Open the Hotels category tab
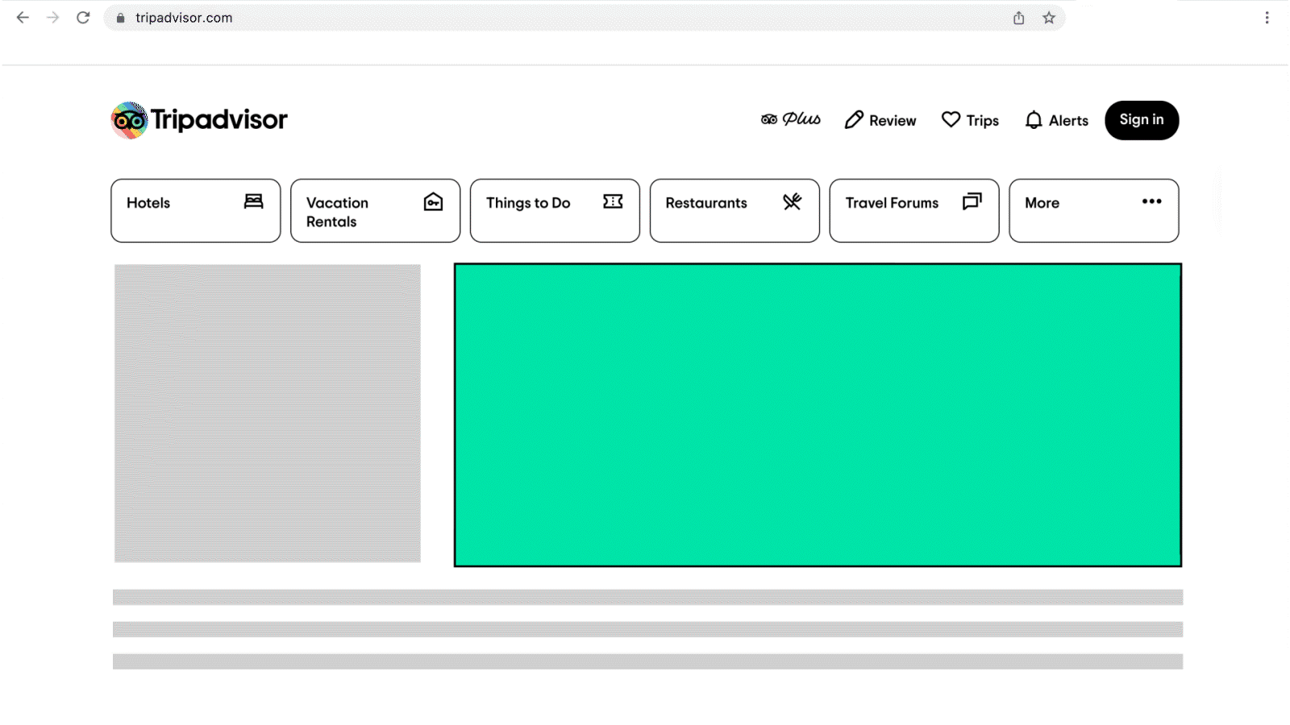Screen dimensions: 1290x725 196,210
